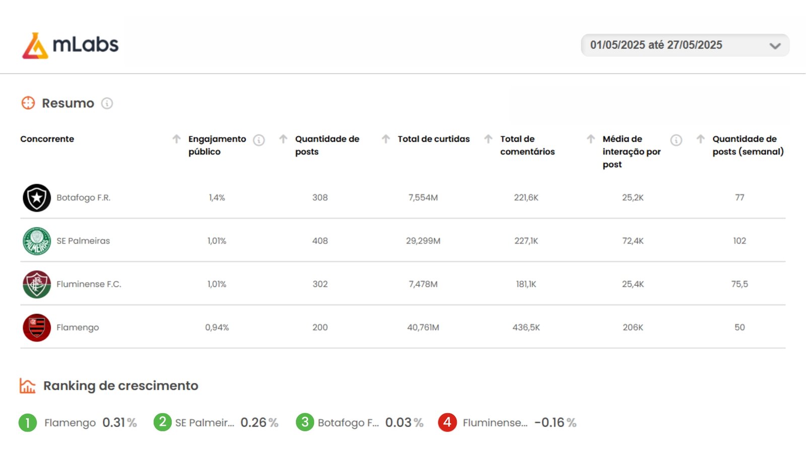Click Média de interação info icon

click(676, 140)
